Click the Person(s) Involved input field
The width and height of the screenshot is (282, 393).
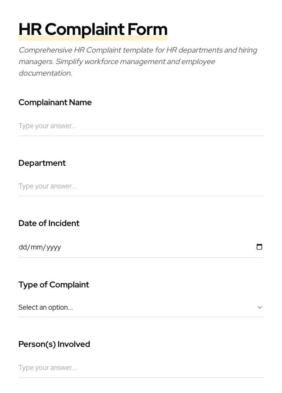point(141,368)
